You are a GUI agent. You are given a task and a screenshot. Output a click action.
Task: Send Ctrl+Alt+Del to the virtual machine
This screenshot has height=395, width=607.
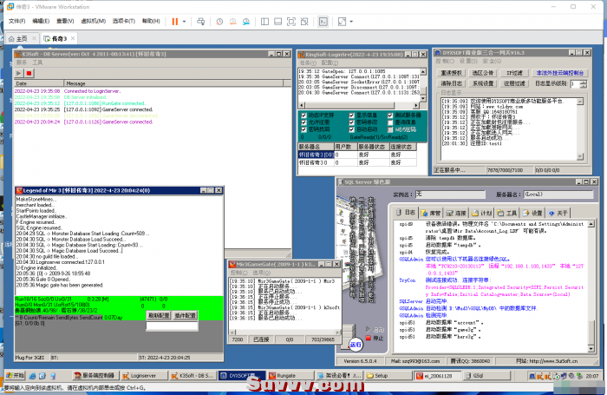pos(200,22)
